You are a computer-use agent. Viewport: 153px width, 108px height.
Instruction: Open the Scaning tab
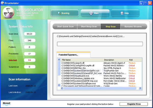[x=65, y=13]
